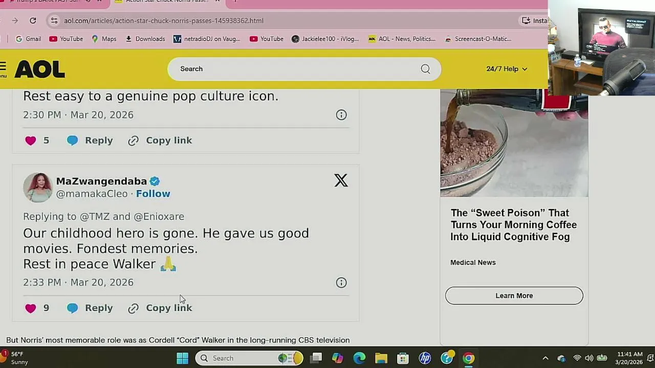Open the first YouTube bookmark
Screen dimensions: 655x368
[66, 39]
